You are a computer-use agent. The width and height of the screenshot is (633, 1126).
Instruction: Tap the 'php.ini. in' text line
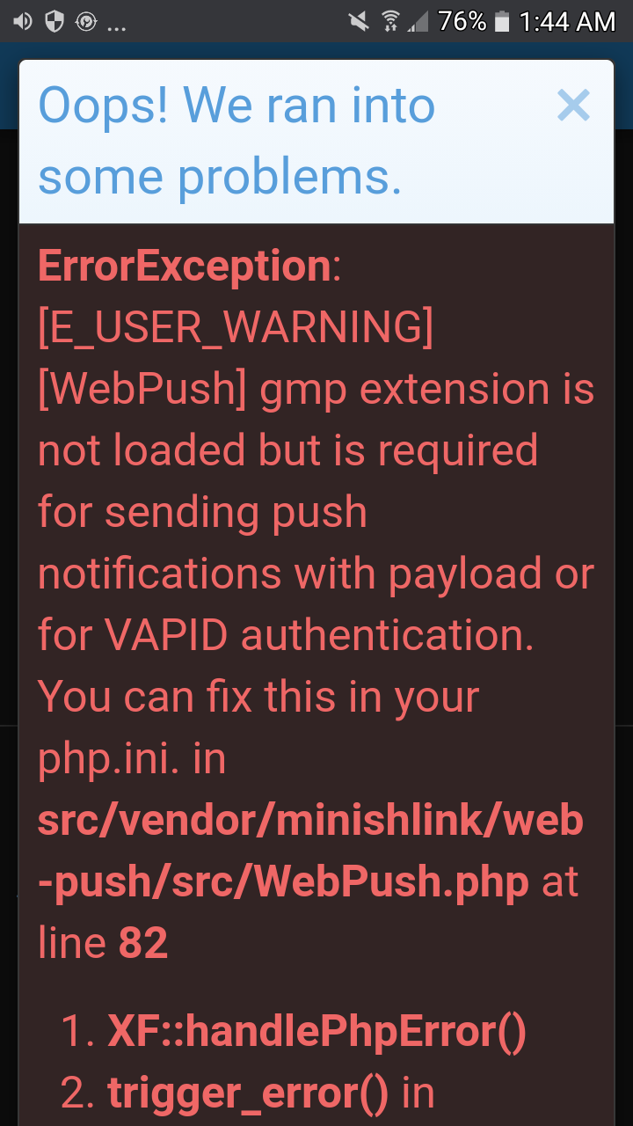pos(132,760)
